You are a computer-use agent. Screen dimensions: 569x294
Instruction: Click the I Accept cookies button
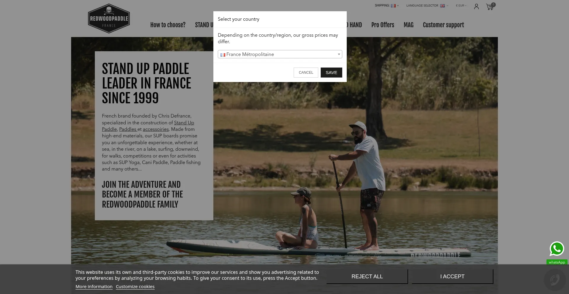tap(452, 277)
